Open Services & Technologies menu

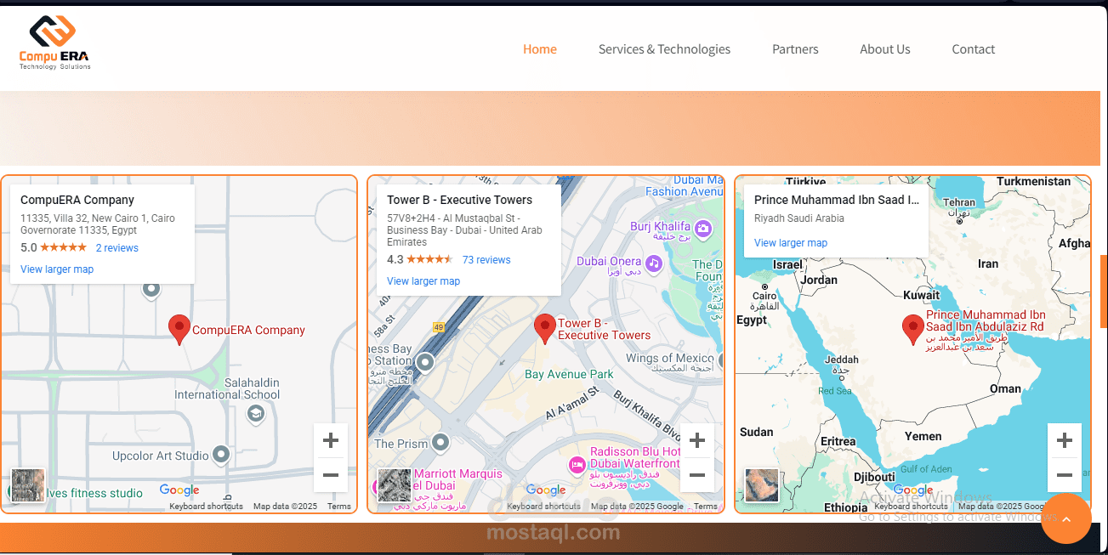tap(664, 49)
